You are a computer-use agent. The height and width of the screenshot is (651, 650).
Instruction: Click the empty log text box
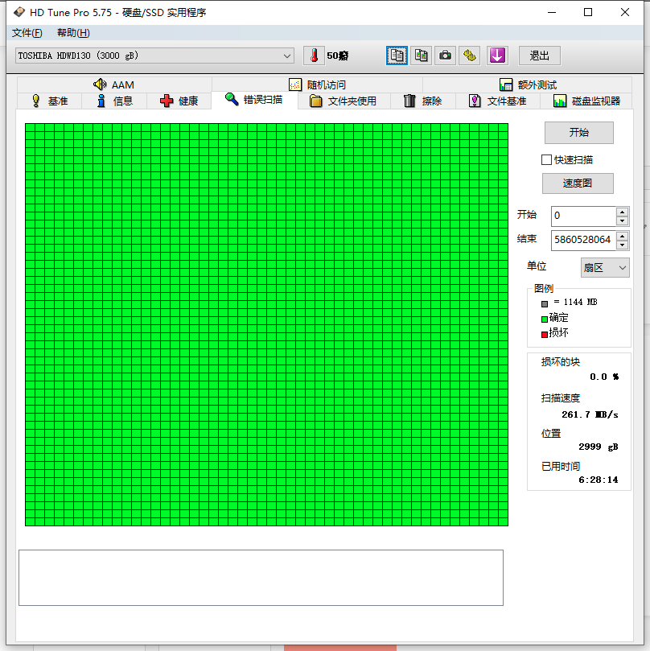point(261,578)
